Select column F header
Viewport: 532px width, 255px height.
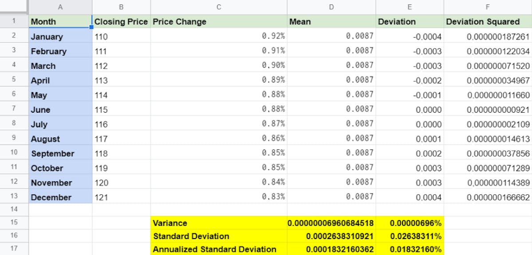[488, 7]
